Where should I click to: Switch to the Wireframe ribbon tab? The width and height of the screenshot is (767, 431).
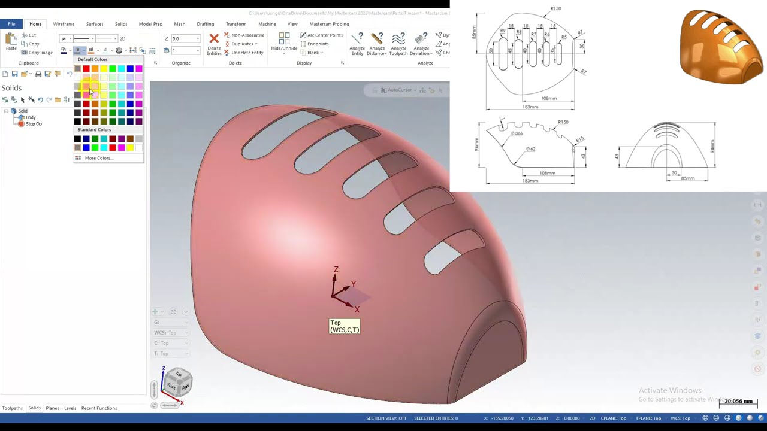pyautogui.click(x=64, y=24)
